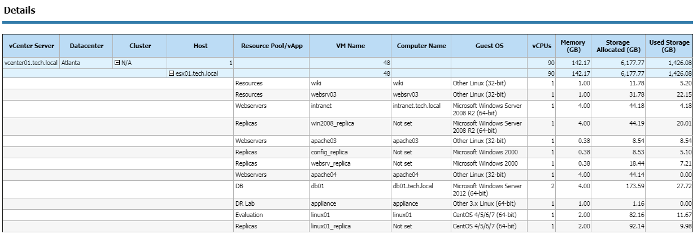Click the Evaluation resource pool cell
Viewport: 697px width, 234px height.
pos(272,215)
